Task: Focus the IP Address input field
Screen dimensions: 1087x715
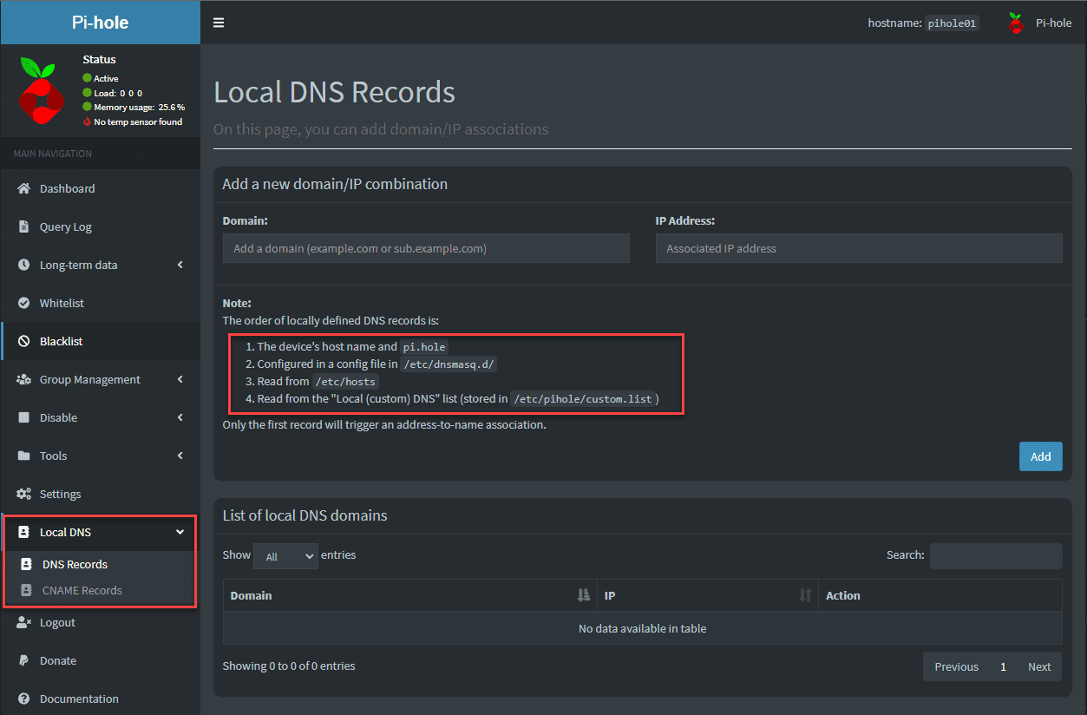Action: pos(858,248)
